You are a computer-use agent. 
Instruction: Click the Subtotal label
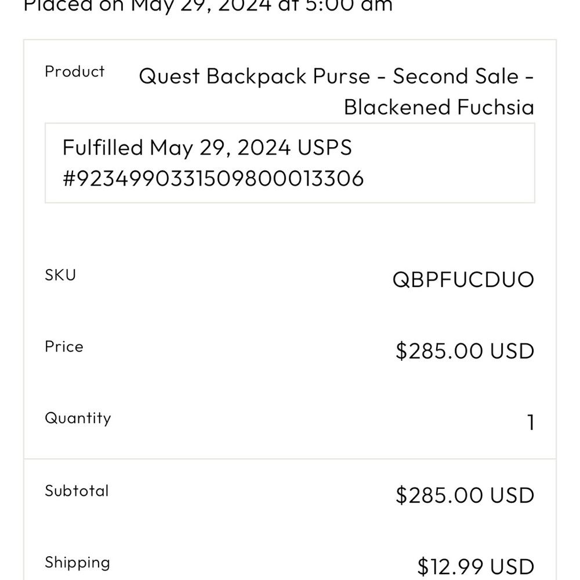[x=77, y=491]
